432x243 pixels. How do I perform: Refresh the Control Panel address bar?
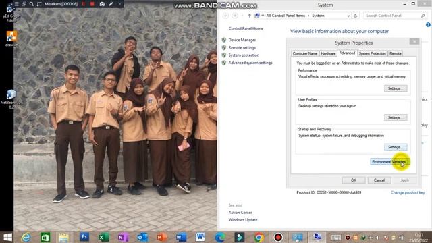[356, 16]
